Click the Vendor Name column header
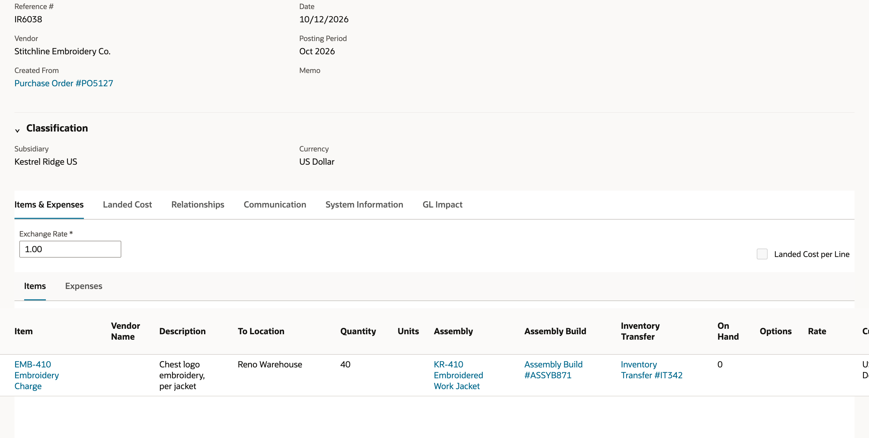869x438 pixels. point(125,332)
